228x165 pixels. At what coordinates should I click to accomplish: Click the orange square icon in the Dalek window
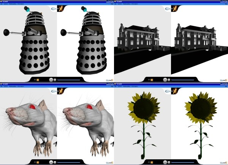pyautogui.click(x=38, y=80)
